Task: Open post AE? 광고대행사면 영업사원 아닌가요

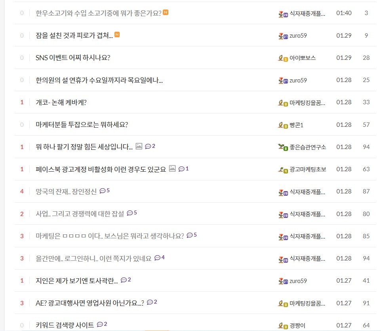Action: tap(90, 303)
